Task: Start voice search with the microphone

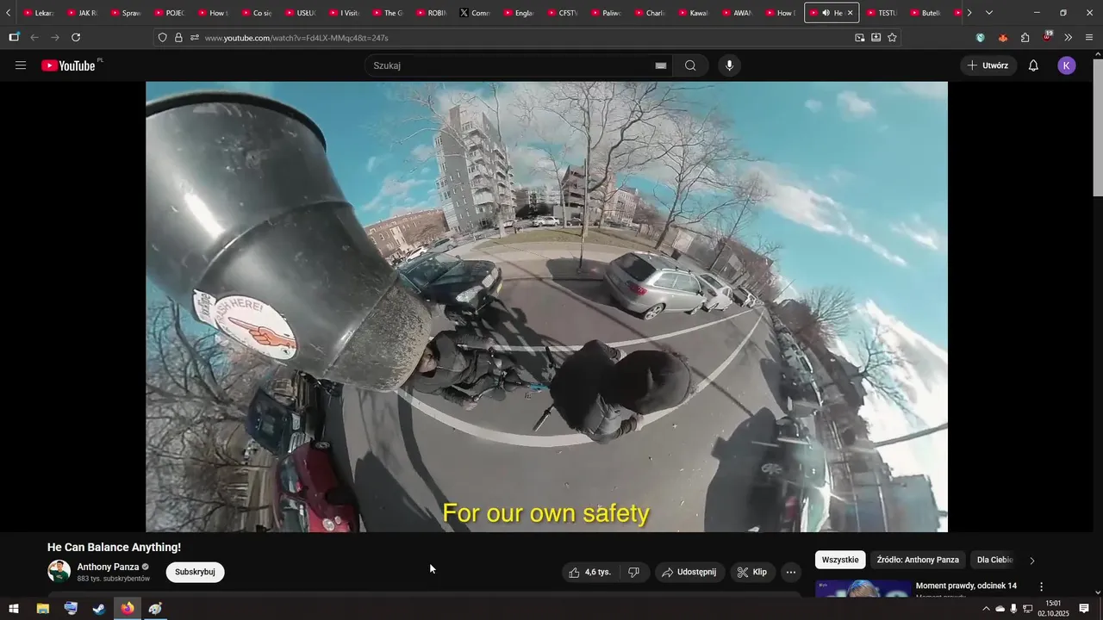Action: pos(729,65)
